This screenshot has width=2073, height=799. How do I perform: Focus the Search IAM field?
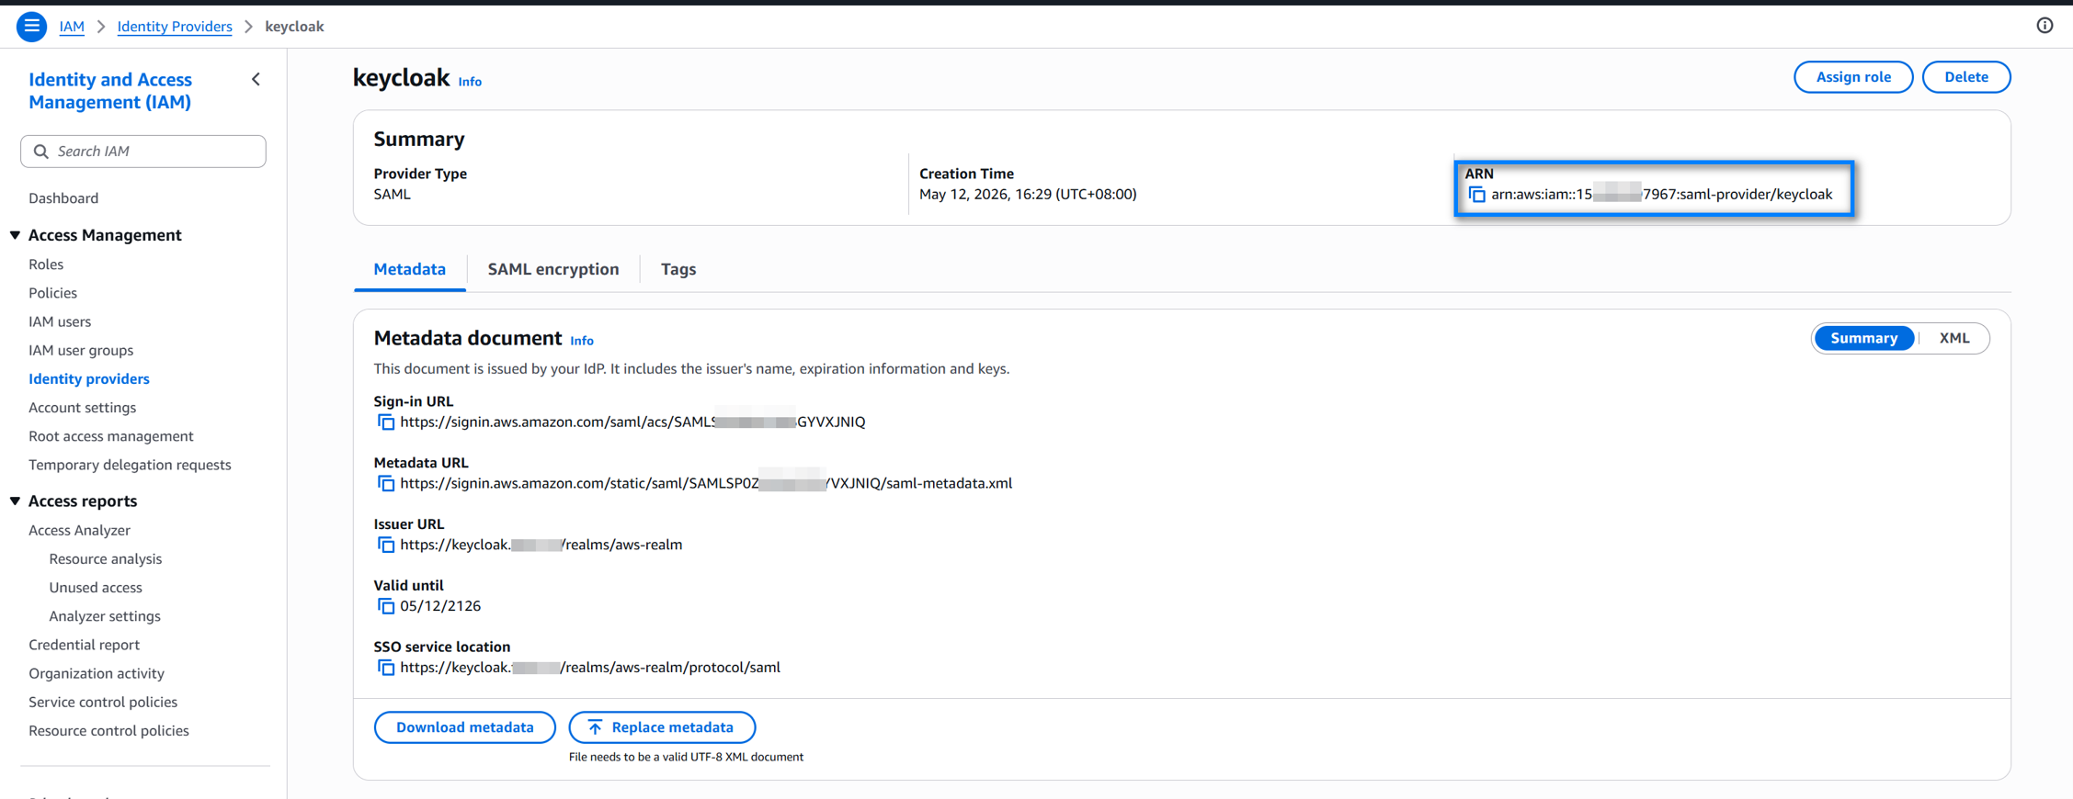(x=143, y=152)
